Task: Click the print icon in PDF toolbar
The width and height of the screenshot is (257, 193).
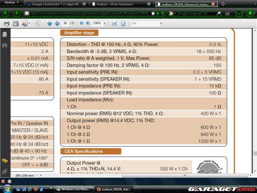Action: pos(7,24)
